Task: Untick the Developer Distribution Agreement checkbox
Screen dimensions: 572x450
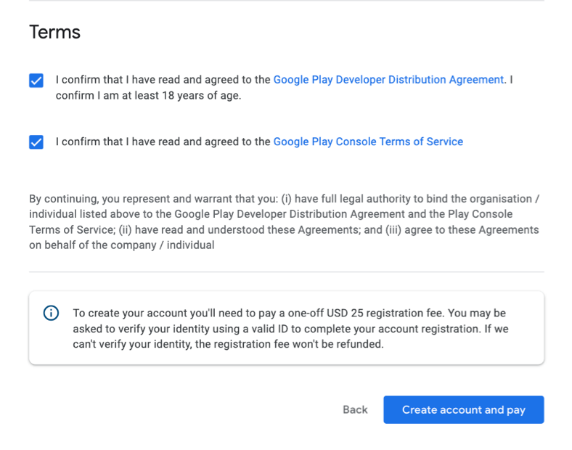Action: (x=36, y=81)
